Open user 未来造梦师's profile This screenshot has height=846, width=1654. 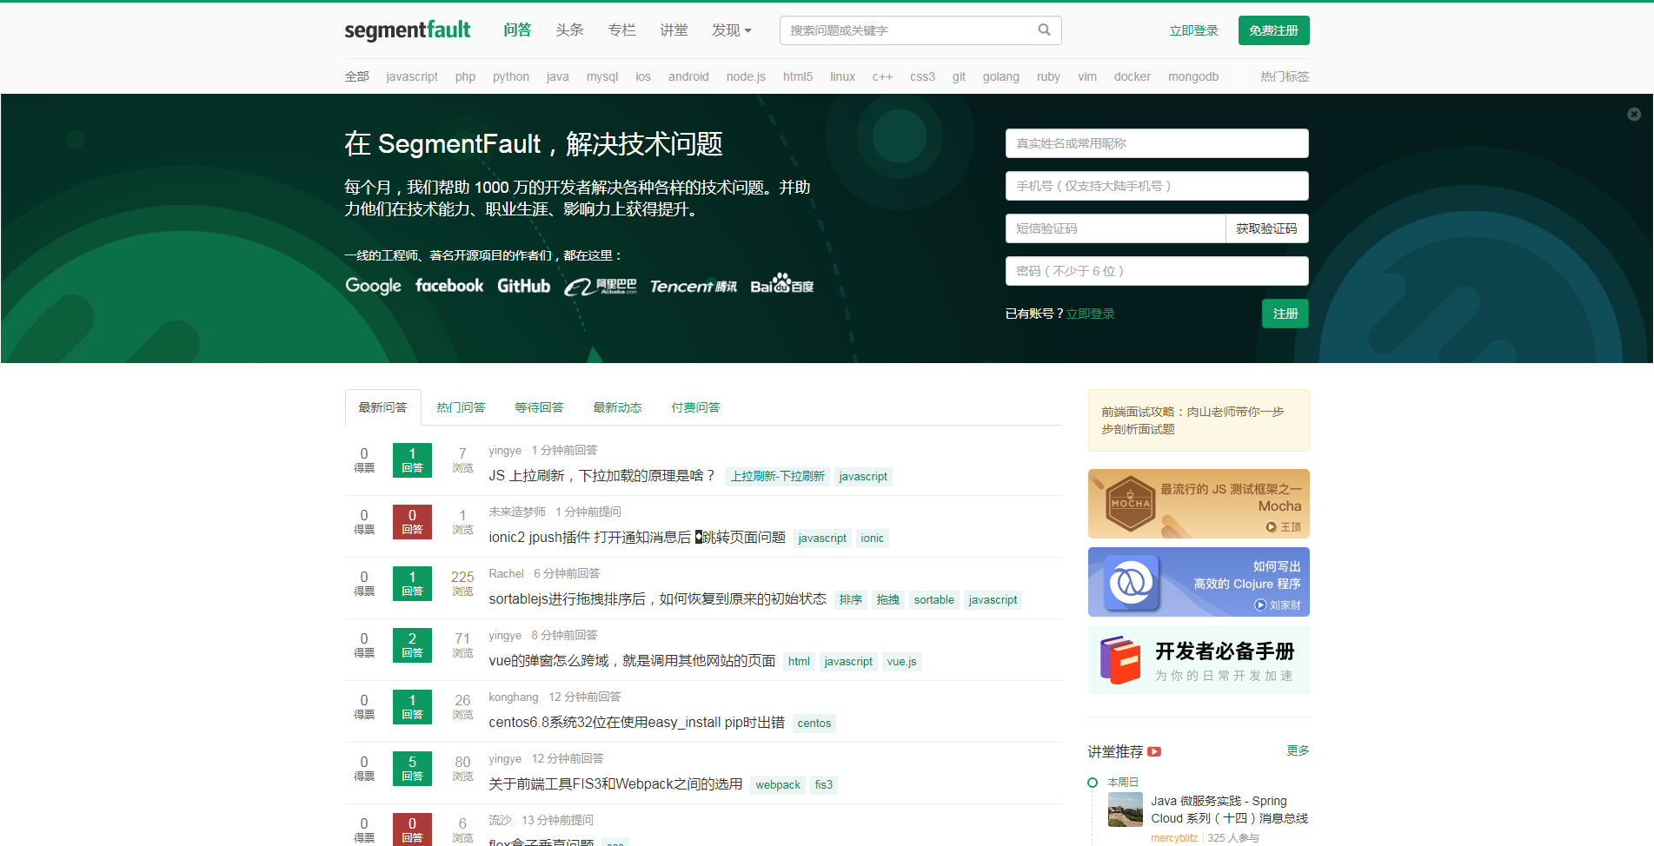click(516, 512)
